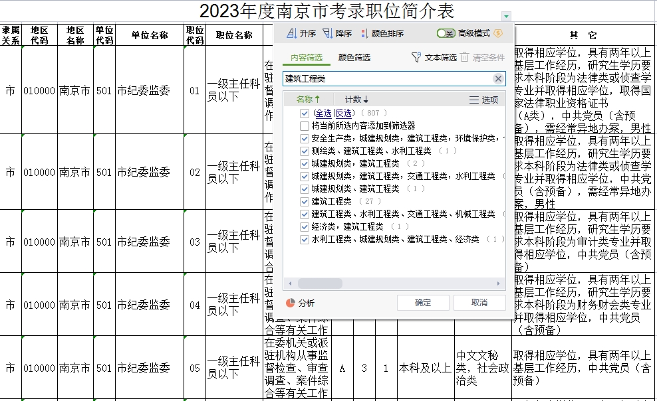Select the 单位代码 header cell

pyautogui.click(x=104, y=35)
